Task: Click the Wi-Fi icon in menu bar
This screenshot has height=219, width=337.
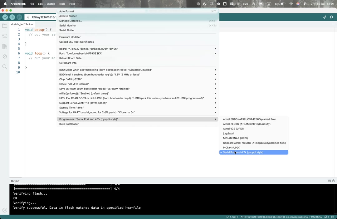Action: [x=291, y=4]
